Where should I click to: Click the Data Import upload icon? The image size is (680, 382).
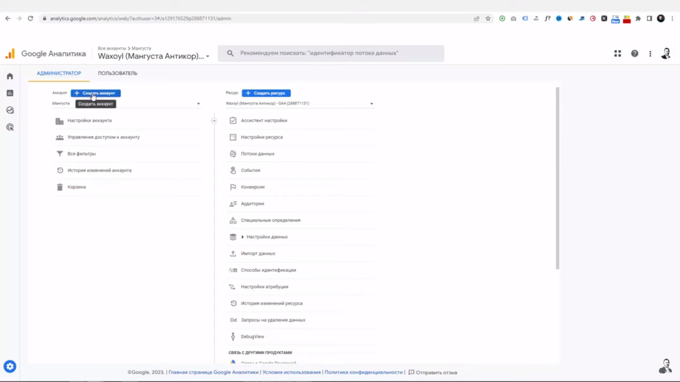(x=233, y=253)
